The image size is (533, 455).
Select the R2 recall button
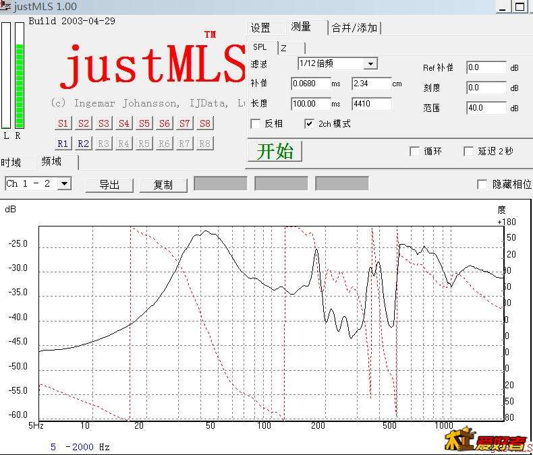tap(83, 144)
